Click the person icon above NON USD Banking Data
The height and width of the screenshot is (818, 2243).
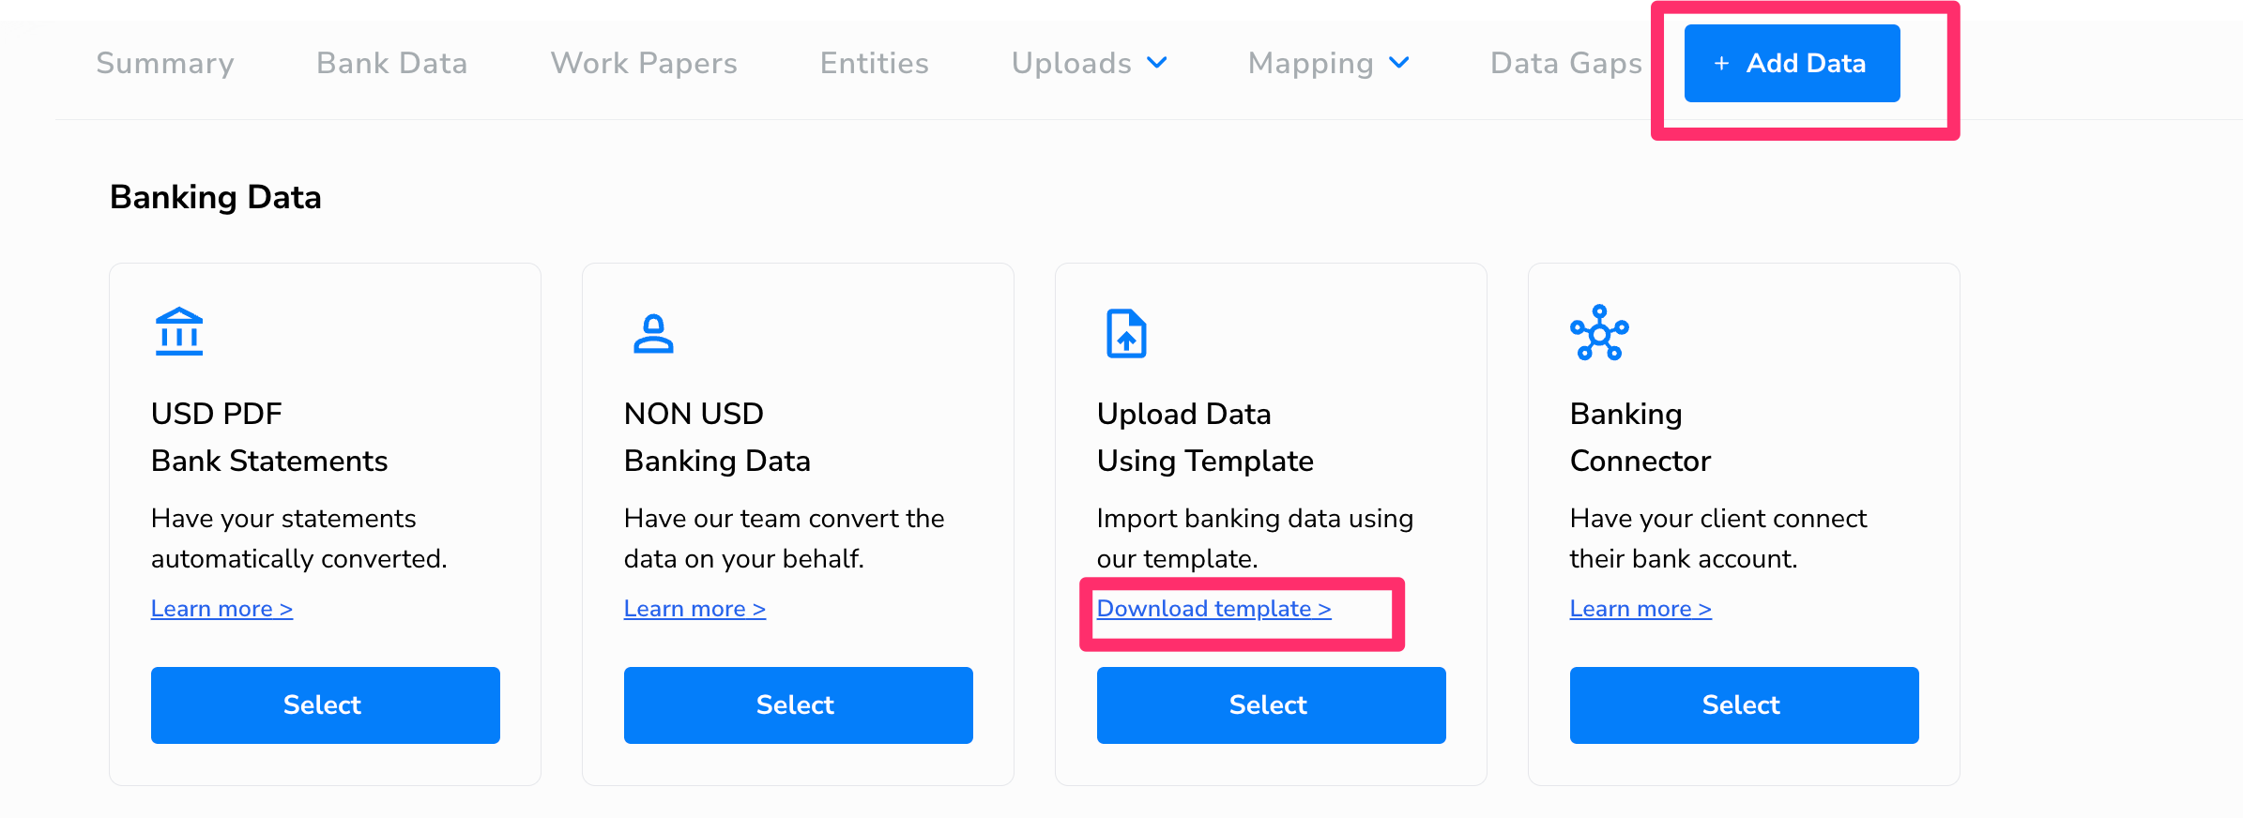pos(655,331)
